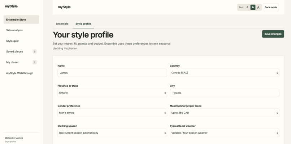Select the Style profile tab
Image resolution: width=291 pixels, height=144 pixels.
coord(83,24)
